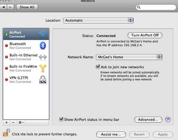Select Built-in Ethernet service
Image resolution: width=178 pixels, height=140 pixels.
26,57
